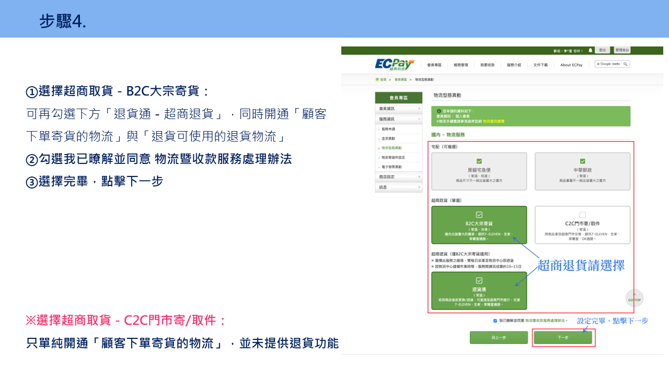
Task: Toggle the 我已瞭解並同意 agreement checkbox
Action: click(x=495, y=321)
